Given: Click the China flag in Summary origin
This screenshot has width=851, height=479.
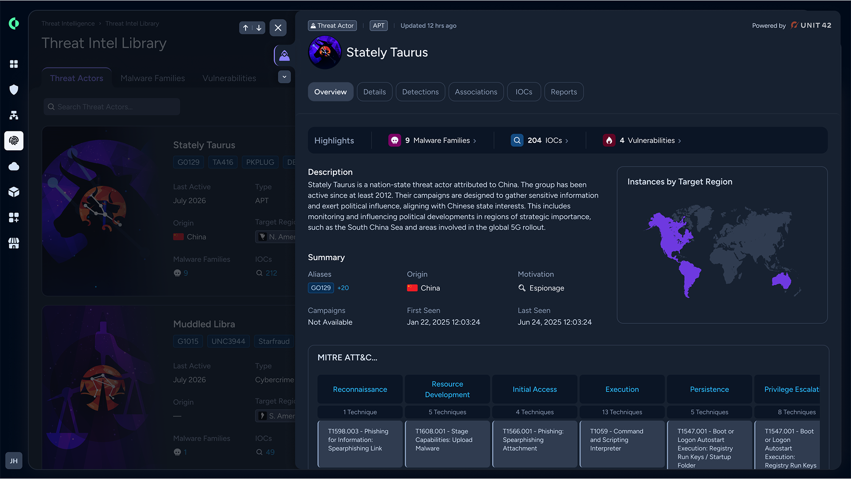Looking at the screenshot, I should (412, 288).
